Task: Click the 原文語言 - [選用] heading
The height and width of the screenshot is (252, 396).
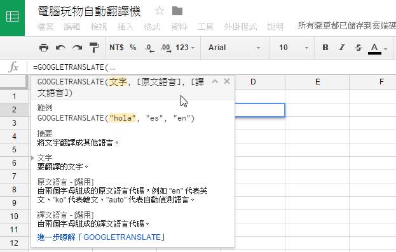Action: [x=65, y=182]
